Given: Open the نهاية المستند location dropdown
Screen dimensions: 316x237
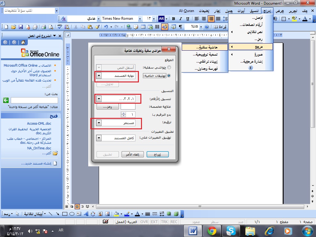Looking at the screenshot, I should 99,76.
